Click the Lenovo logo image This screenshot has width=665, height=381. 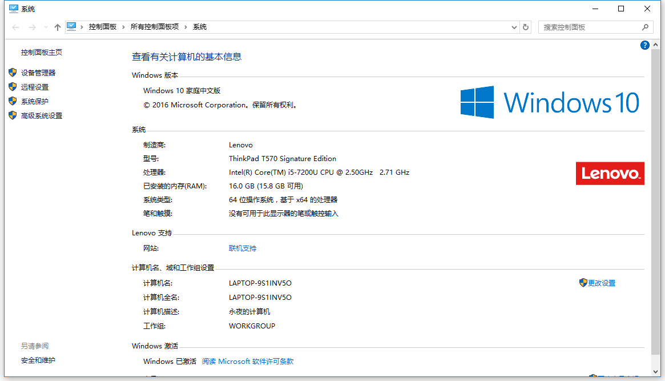(610, 173)
